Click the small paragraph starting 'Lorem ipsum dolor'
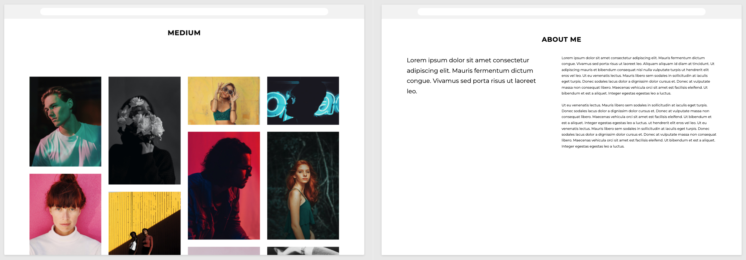This screenshot has height=260, width=746. [638, 76]
